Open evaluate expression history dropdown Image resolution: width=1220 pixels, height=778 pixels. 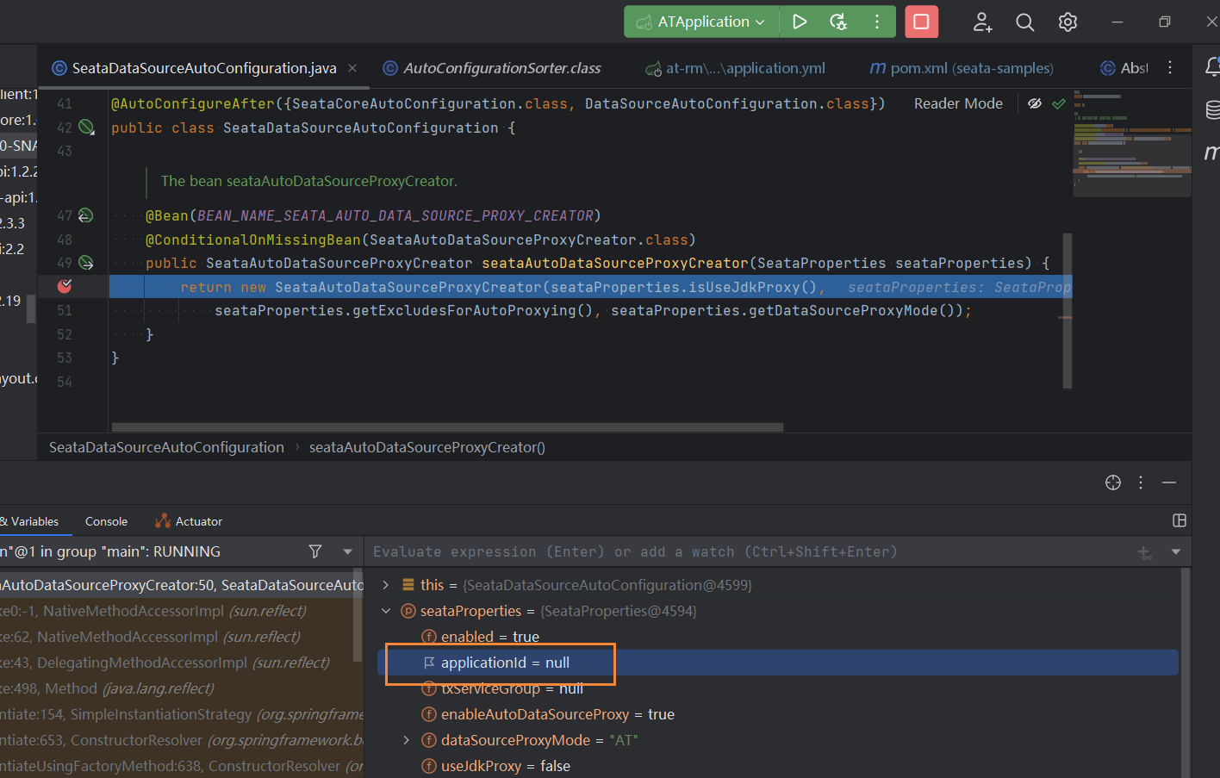click(x=1176, y=551)
